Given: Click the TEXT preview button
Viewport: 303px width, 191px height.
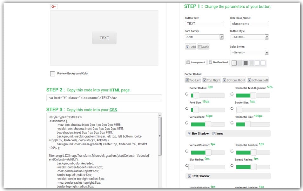Looking at the screenshot, I should coord(104,38).
